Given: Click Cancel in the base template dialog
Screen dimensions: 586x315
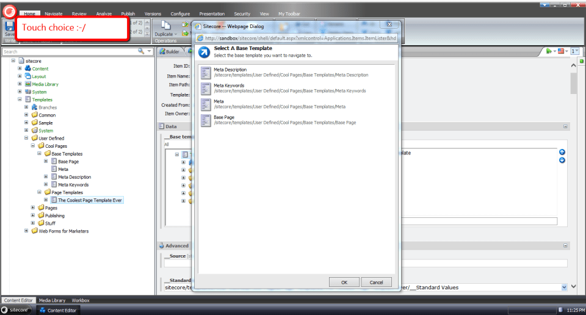Looking at the screenshot, I should click(x=377, y=283).
